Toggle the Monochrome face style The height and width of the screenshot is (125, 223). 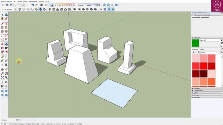[x=44, y=9]
